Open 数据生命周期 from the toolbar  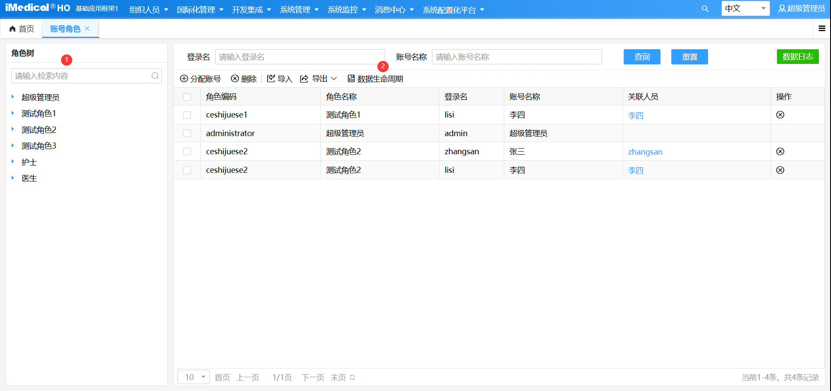coord(375,79)
